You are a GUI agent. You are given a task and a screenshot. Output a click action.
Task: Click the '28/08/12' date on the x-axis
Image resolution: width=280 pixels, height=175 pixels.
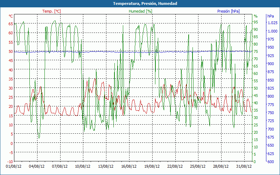tap(221, 166)
